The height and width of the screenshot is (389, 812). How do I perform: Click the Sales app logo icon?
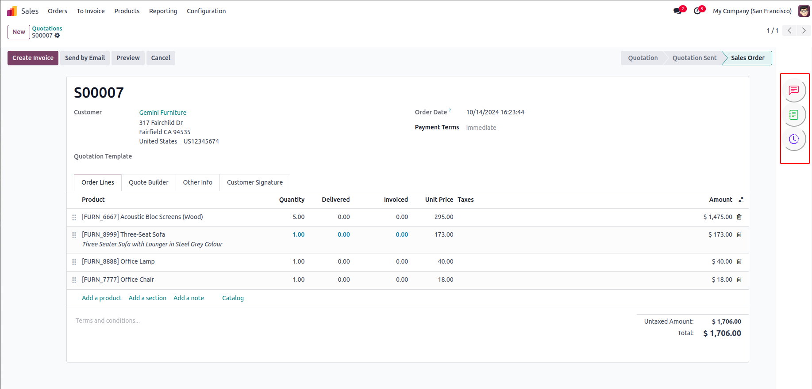(12, 11)
